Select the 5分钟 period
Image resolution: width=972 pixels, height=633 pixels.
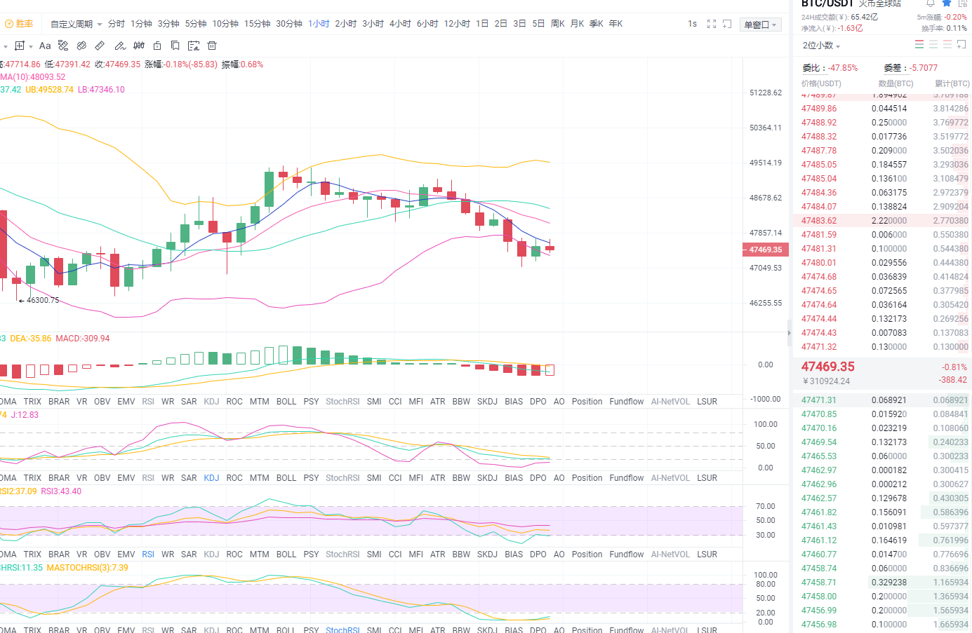click(x=196, y=24)
